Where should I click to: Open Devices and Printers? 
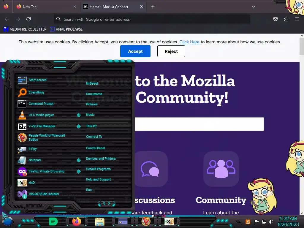coord(101,159)
